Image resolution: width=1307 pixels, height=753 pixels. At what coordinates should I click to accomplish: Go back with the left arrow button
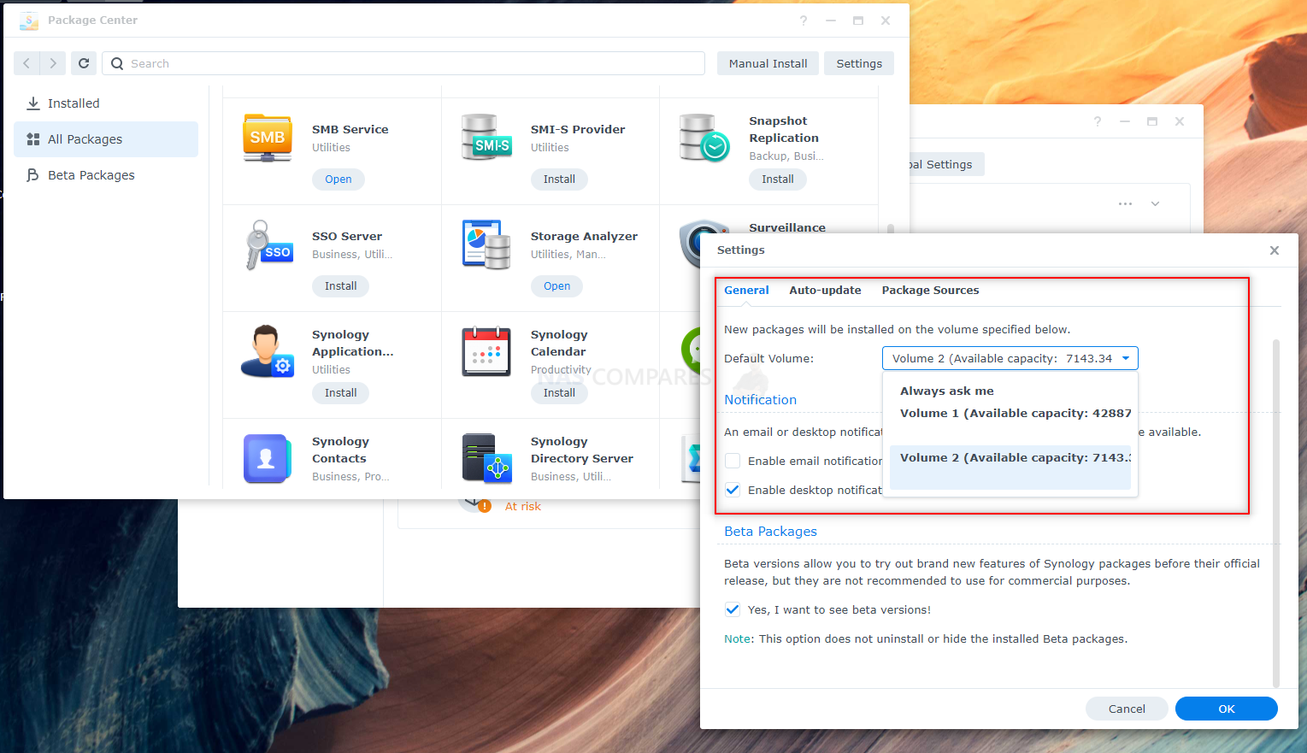click(26, 63)
